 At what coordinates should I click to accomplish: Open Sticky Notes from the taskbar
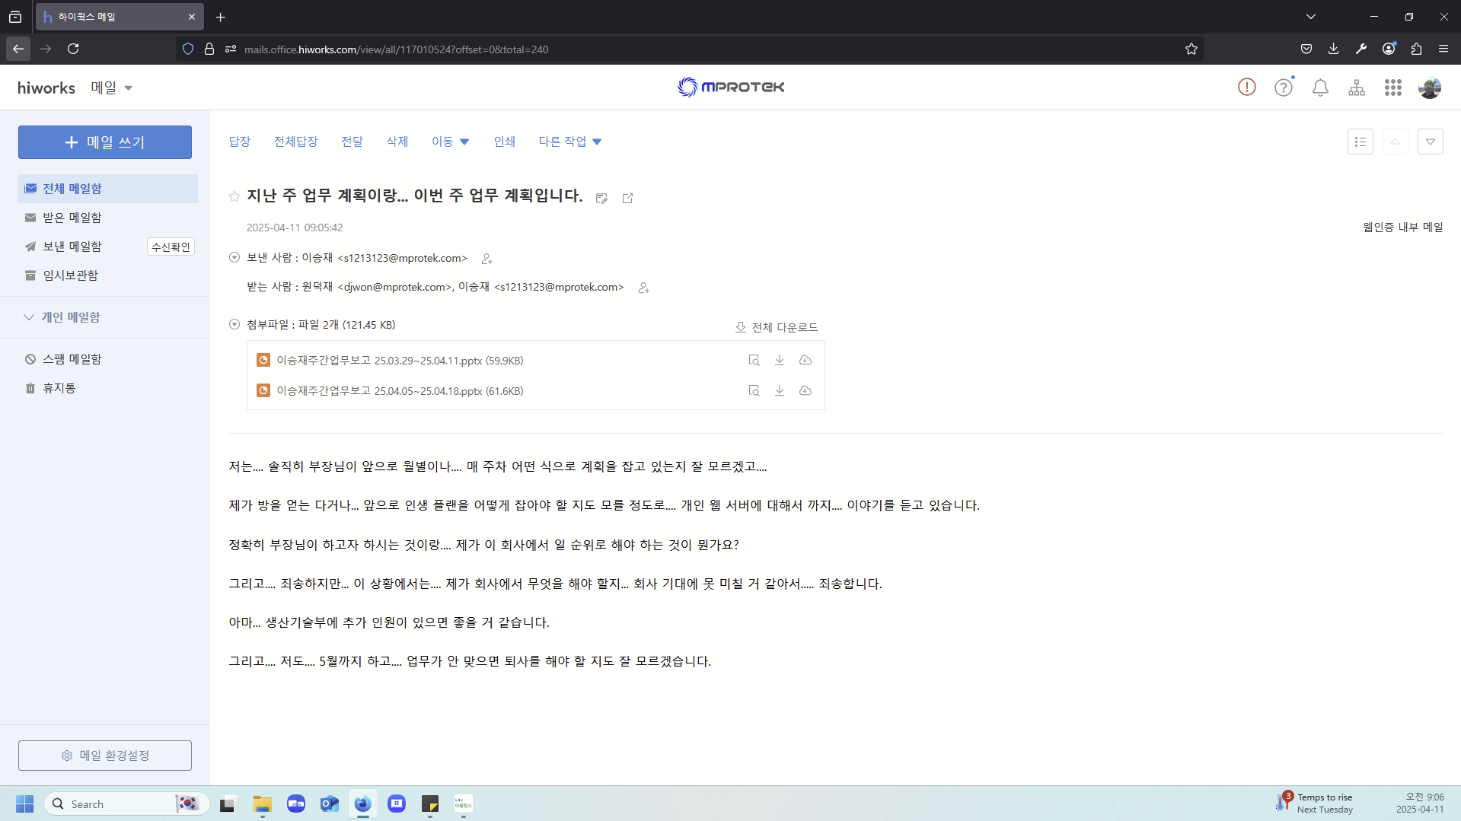430,803
